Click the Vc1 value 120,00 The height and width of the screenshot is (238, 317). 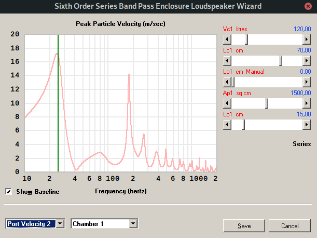(302, 29)
